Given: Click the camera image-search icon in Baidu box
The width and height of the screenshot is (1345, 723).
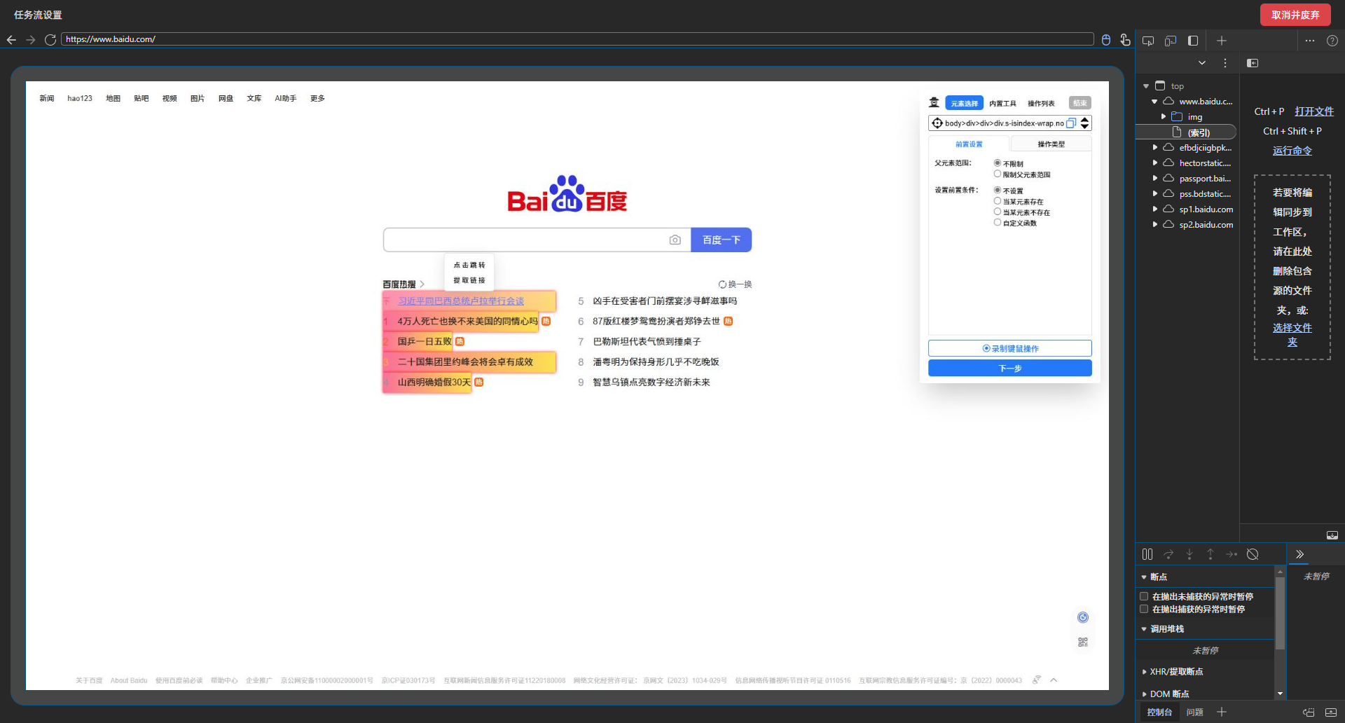Looking at the screenshot, I should coord(675,240).
